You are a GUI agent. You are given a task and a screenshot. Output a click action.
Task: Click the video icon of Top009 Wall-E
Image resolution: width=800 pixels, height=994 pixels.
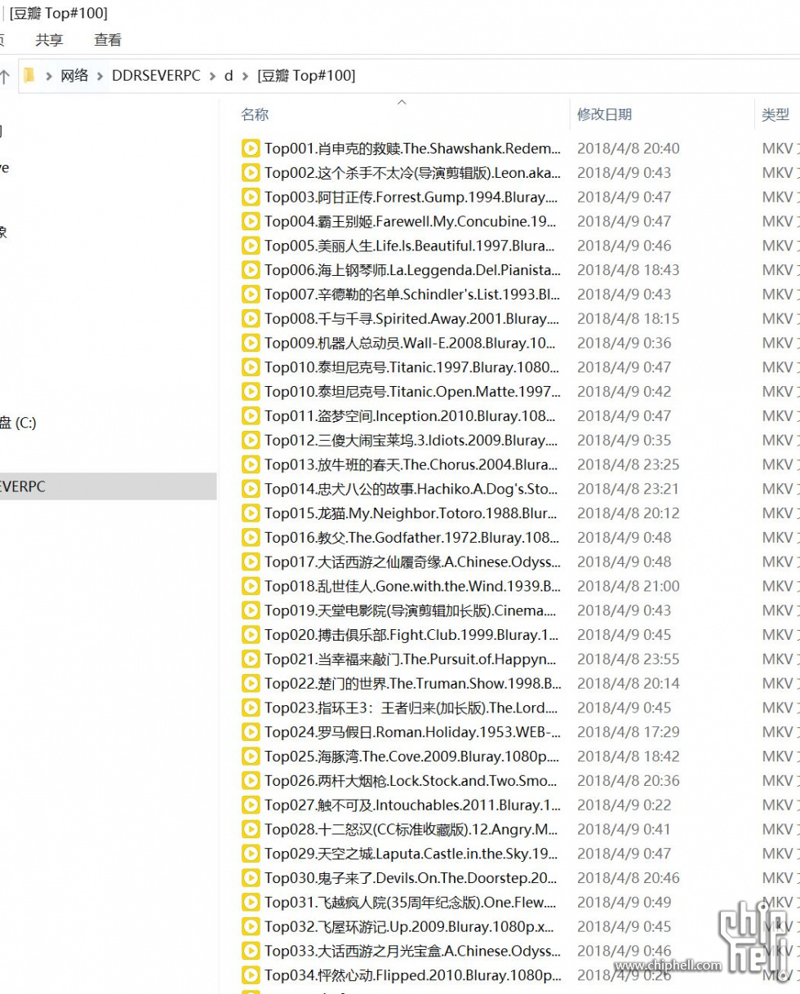coord(250,343)
